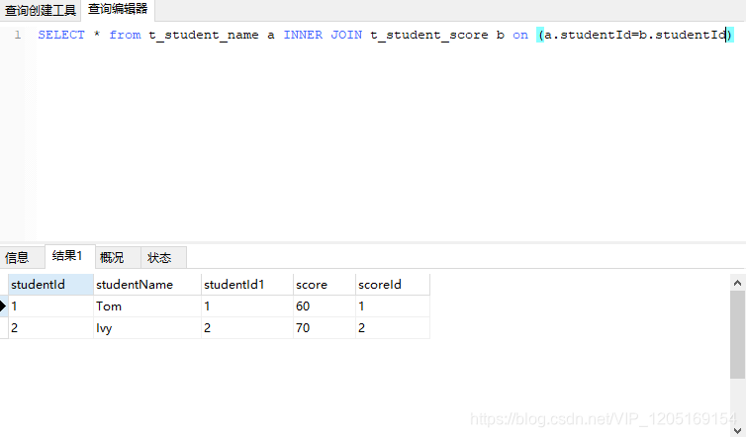Click the results scrollbar down arrow
Screen dimensions: 746x437
pos(737,430)
